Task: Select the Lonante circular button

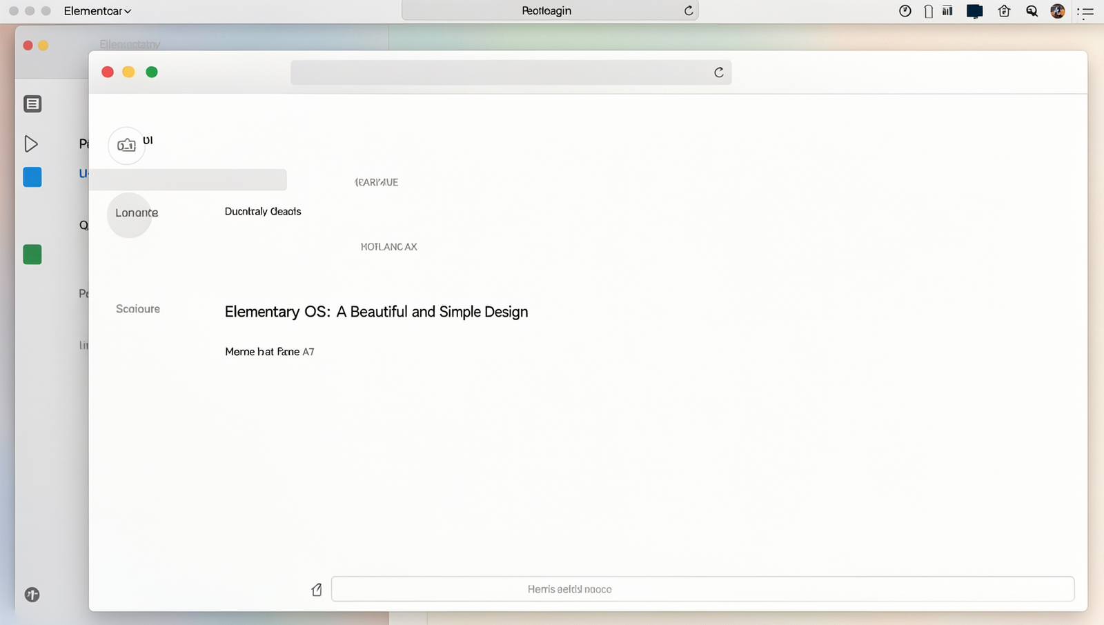Action: point(130,215)
